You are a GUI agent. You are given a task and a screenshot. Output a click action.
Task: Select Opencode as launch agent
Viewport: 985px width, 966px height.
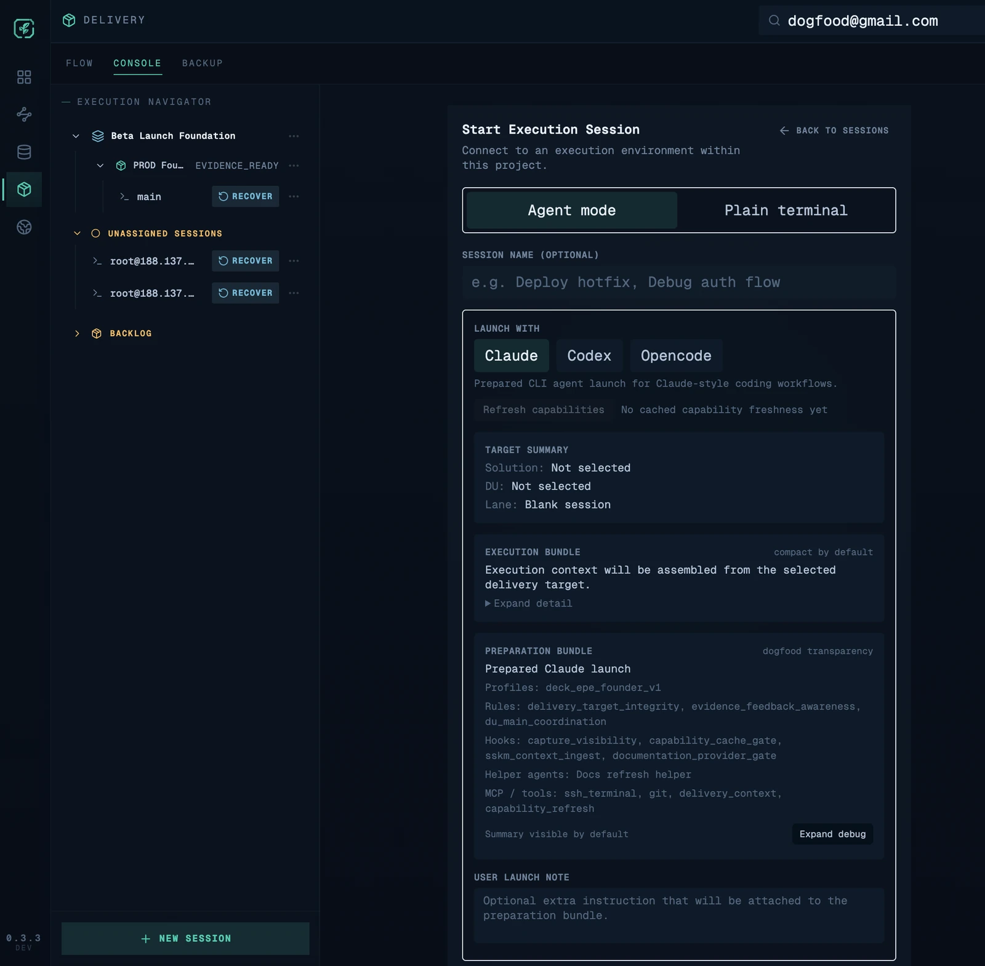675,356
